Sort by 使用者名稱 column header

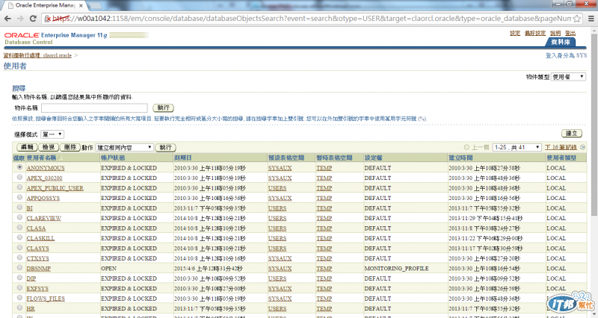pos(41,158)
